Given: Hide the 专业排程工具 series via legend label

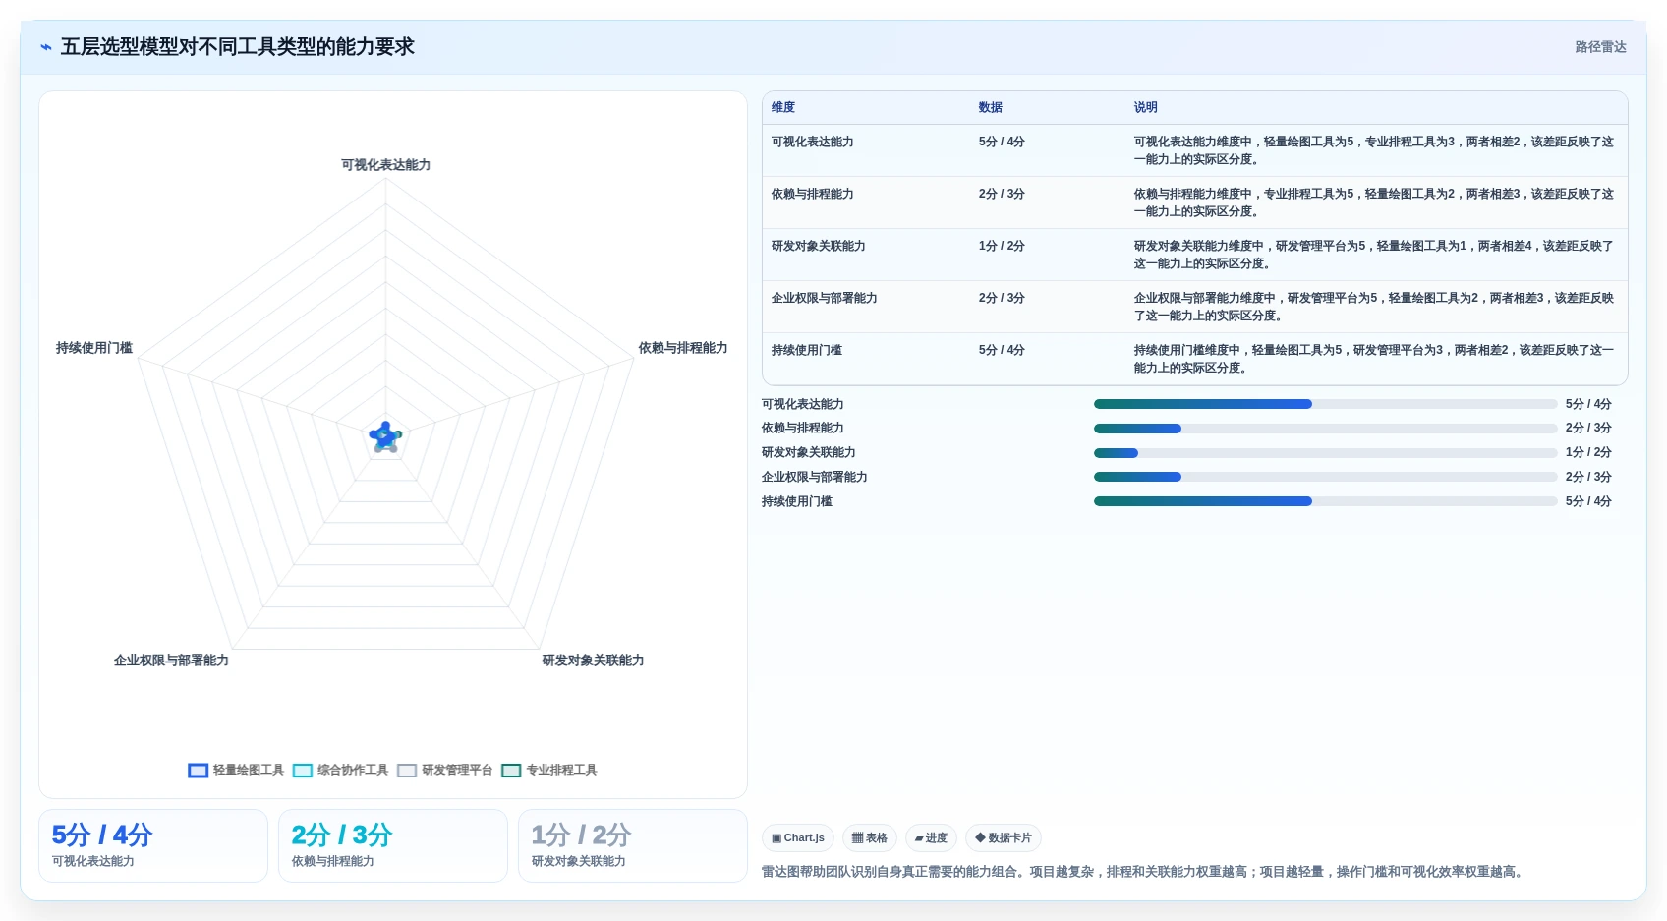Looking at the screenshot, I should tap(561, 771).
